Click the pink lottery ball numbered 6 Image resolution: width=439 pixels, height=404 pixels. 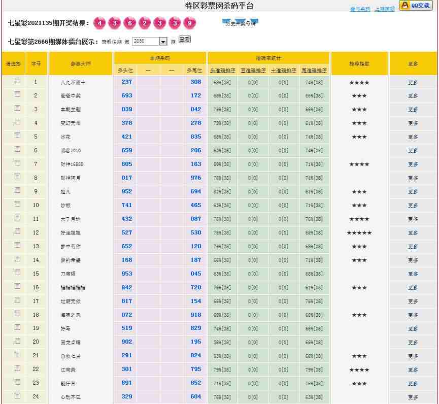(130, 23)
